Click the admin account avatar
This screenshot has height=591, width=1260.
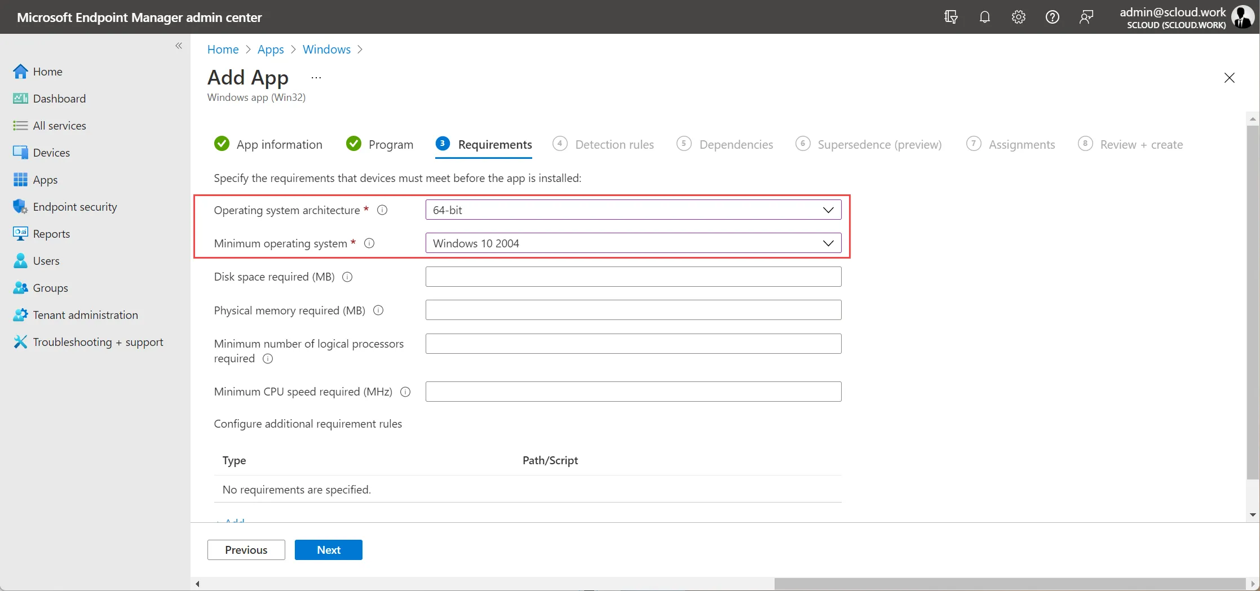tap(1243, 17)
